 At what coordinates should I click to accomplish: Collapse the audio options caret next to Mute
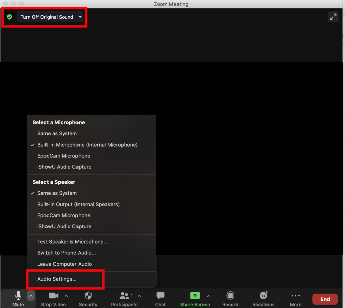click(31, 296)
